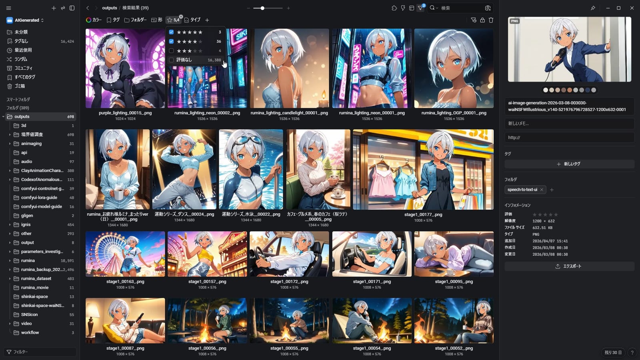Pin the inspector panel
Viewport: 640px width, 360px height.
[x=593, y=8]
